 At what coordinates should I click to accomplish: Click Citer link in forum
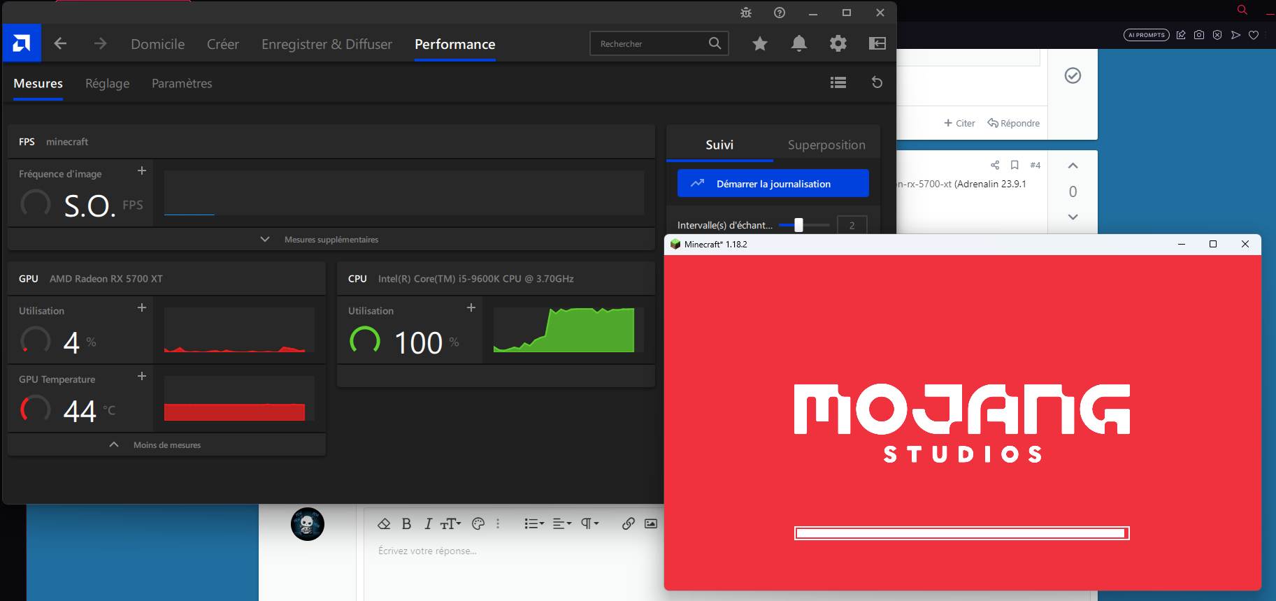pyautogui.click(x=959, y=123)
